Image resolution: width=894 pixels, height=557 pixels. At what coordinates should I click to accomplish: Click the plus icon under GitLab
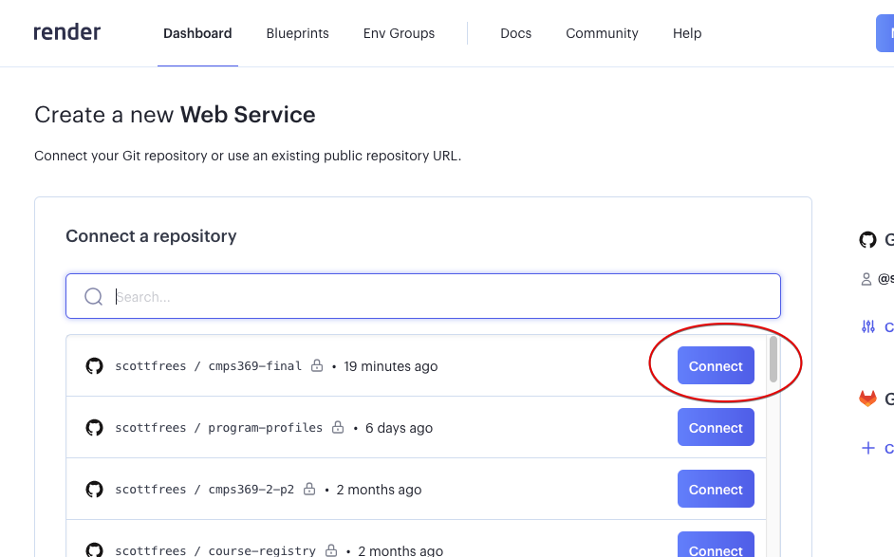(x=867, y=448)
